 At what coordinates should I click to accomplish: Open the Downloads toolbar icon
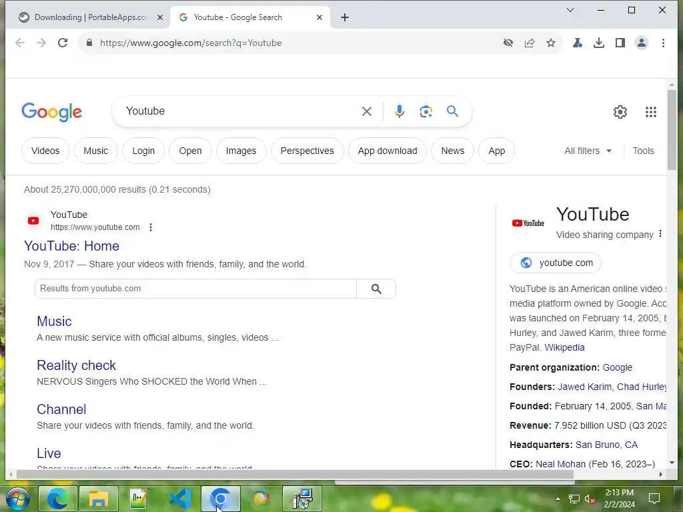coord(599,43)
